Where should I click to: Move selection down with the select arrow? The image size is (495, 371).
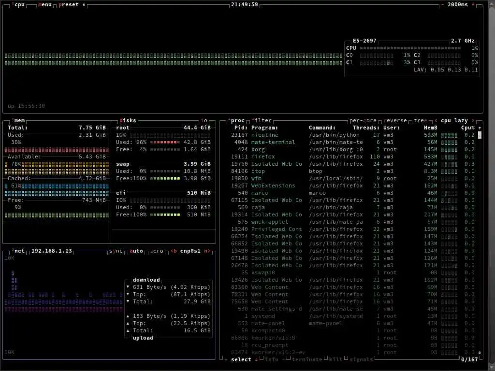point(256,359)
